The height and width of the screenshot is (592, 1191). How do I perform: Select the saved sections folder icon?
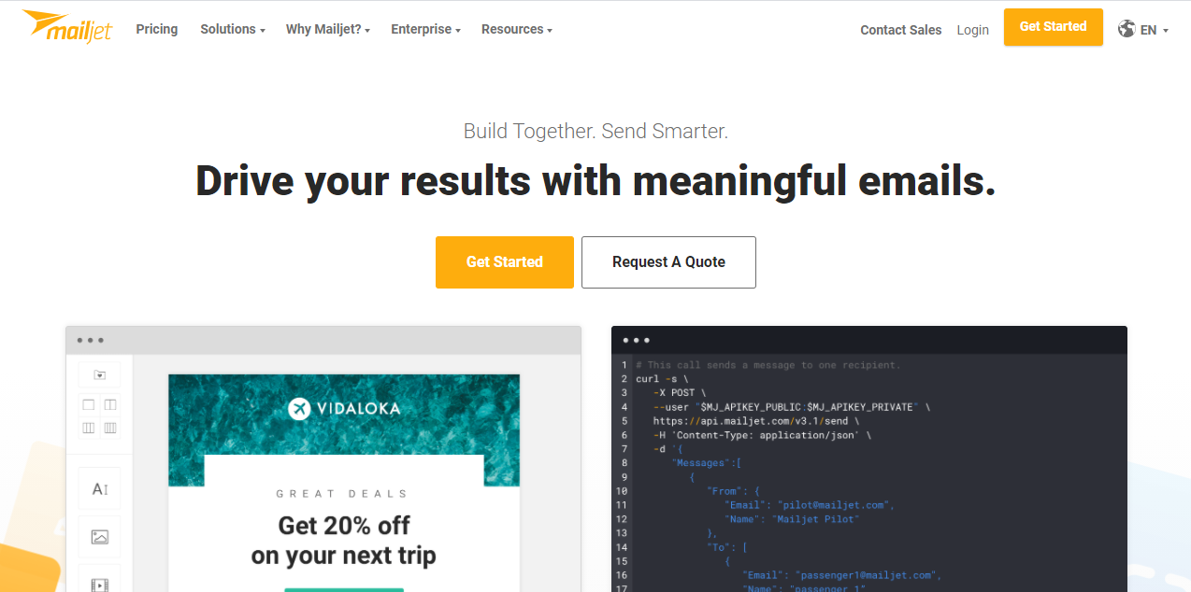(x=99, y=374)
